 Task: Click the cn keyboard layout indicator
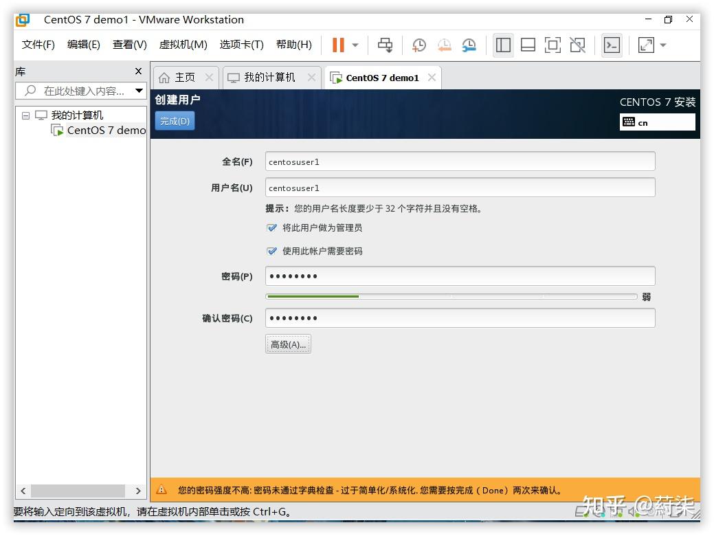[657, 122]
